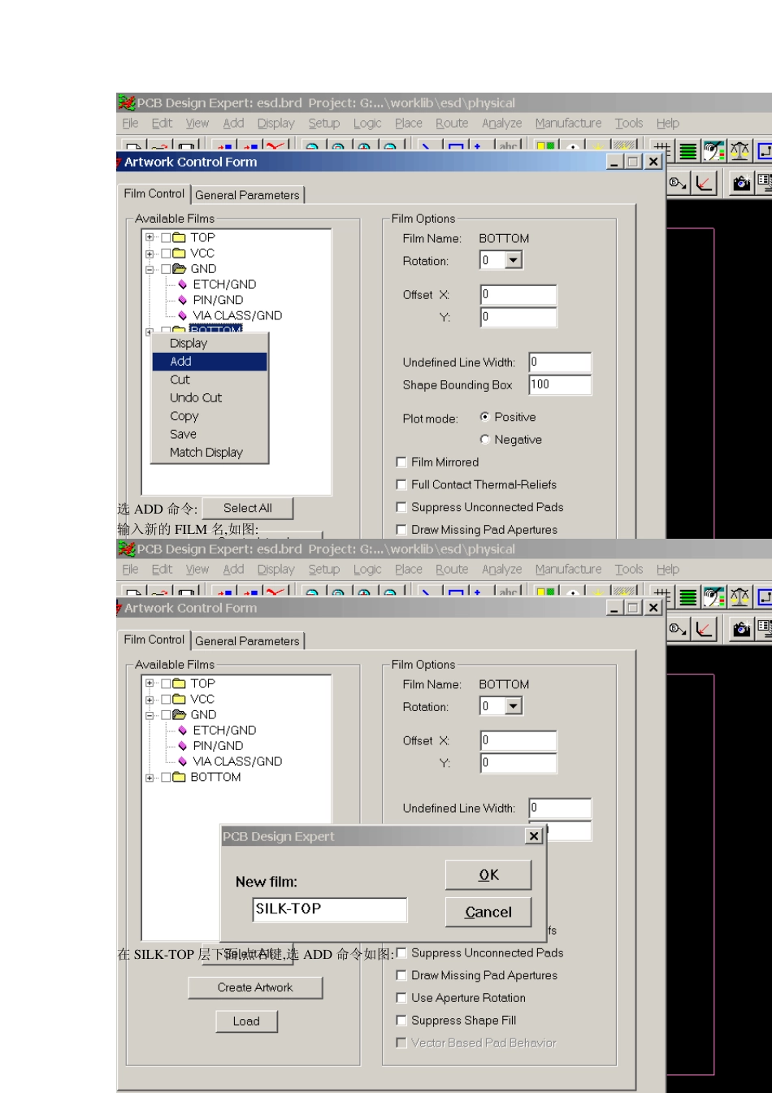Click TOP folder icon in New film screenshot
The height and width of the screenshot is (1093, 772).
pos(179,683)
